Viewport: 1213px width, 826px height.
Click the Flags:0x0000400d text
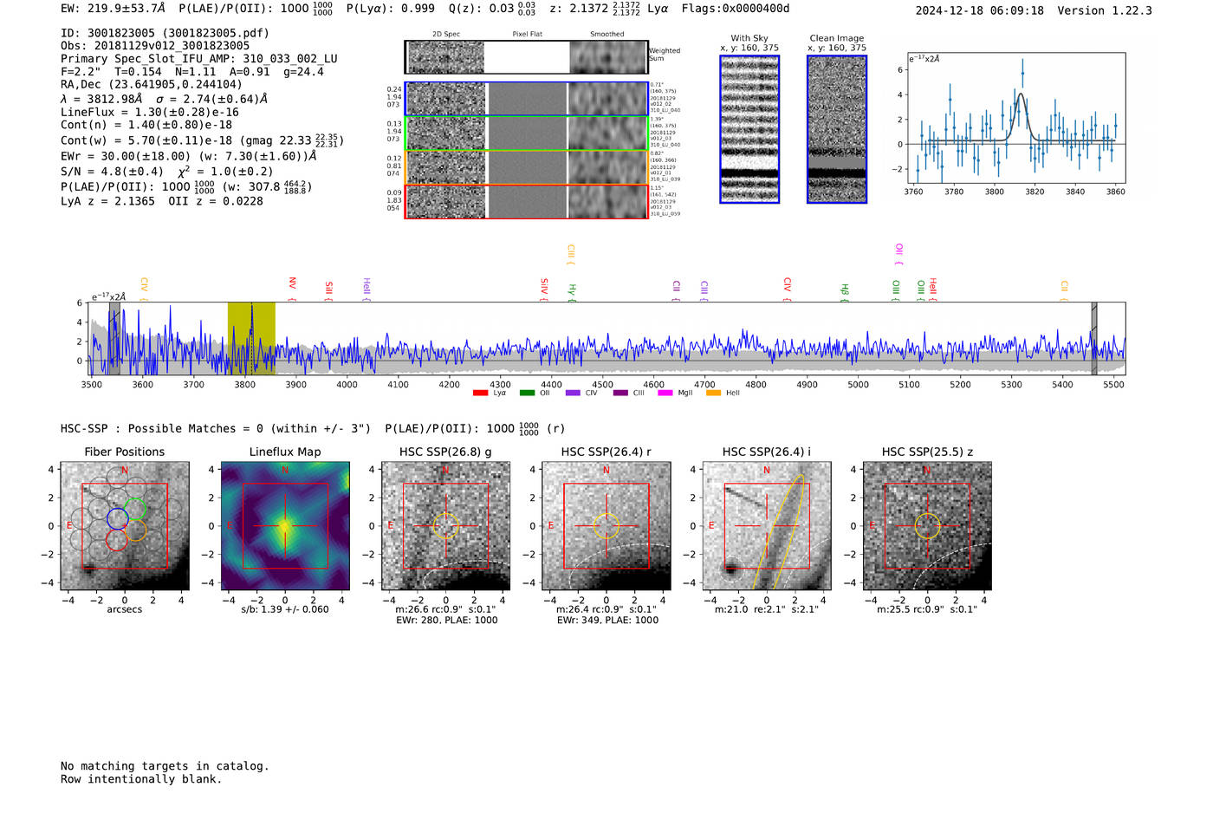pos(735,9)
